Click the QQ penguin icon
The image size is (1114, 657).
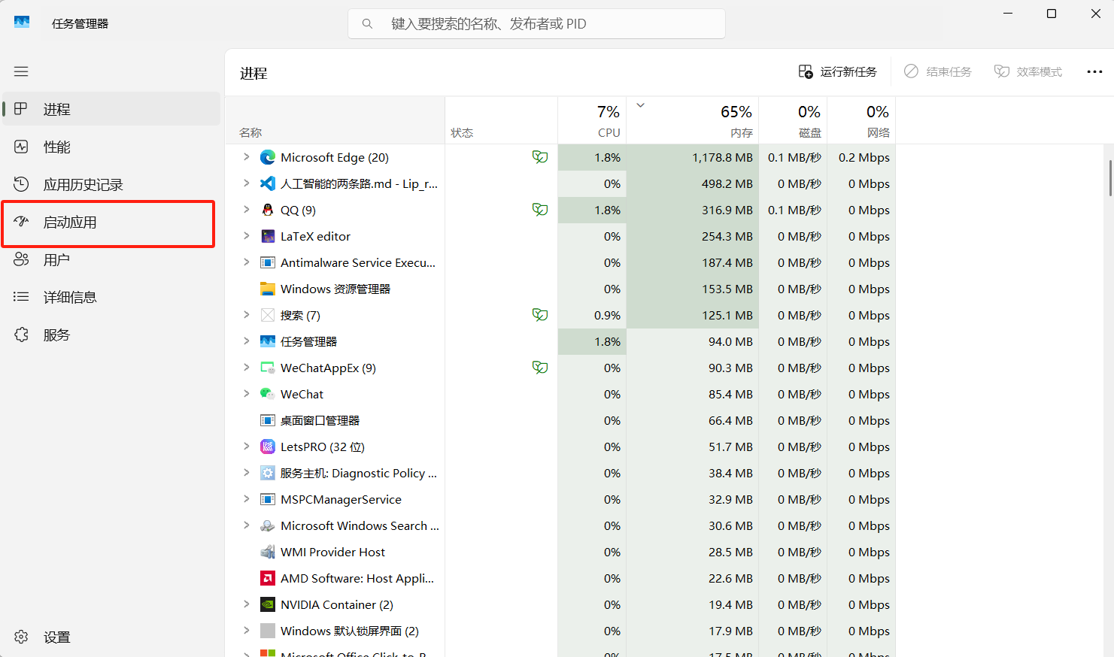(267, 210)
